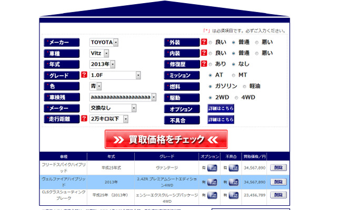The height and width of the screenshot is (210, 337).
Task: Select 悪い for 外装
Action: (x=256, y=43)
